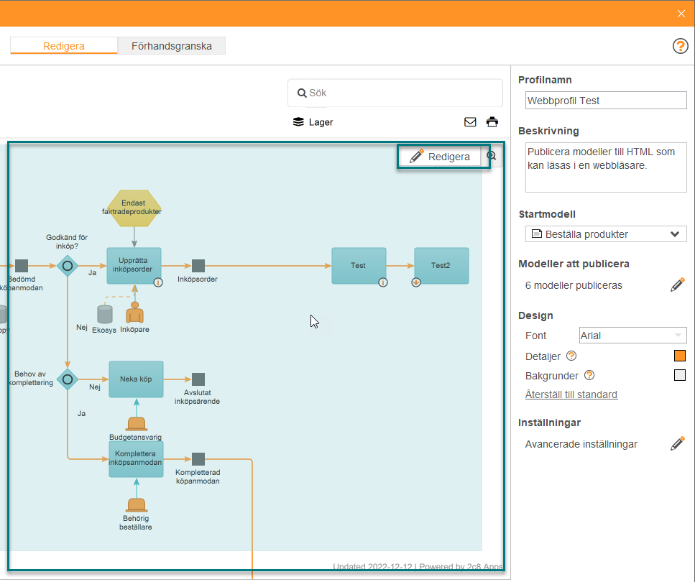Click info icon on Upprätta inköpsorder

pos(158,282)
